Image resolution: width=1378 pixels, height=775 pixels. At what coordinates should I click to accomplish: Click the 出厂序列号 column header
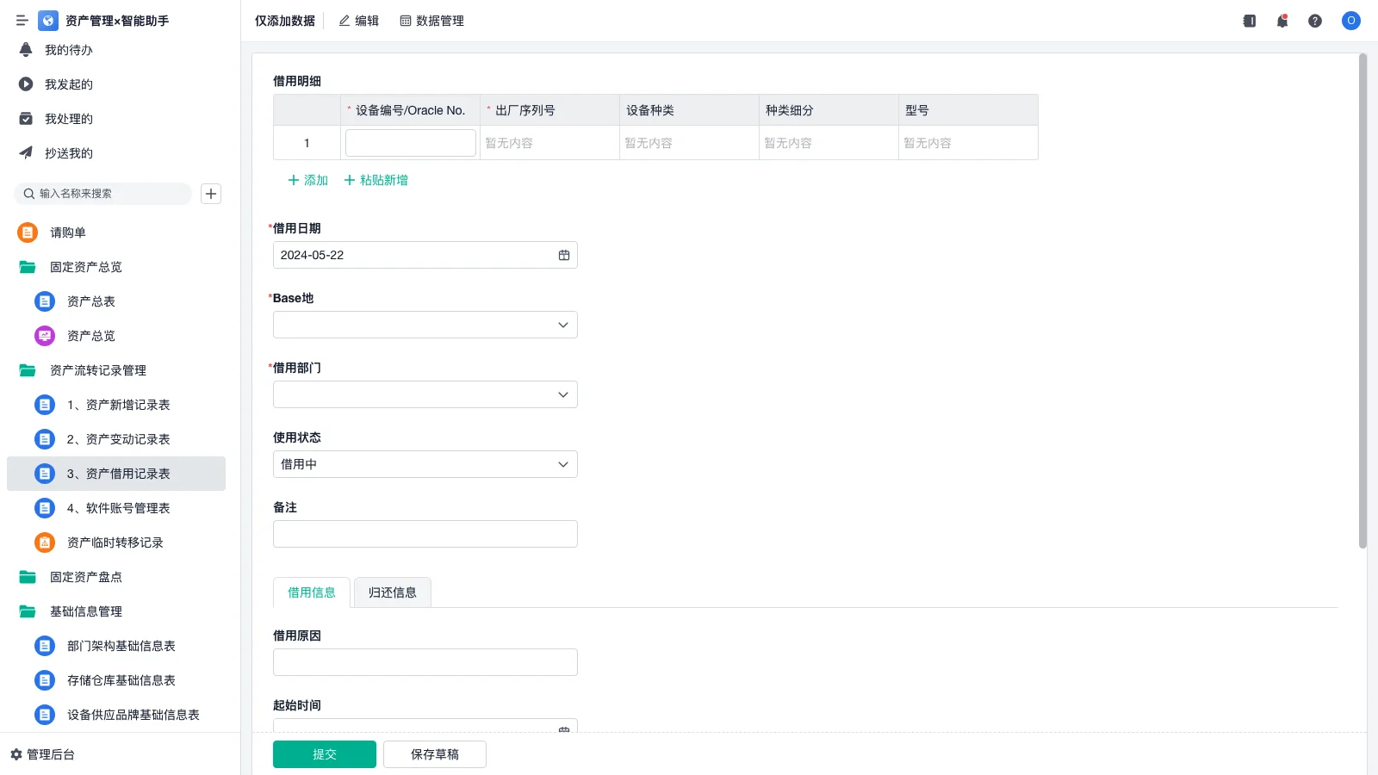pyautogui.click(x=549, y=110)
